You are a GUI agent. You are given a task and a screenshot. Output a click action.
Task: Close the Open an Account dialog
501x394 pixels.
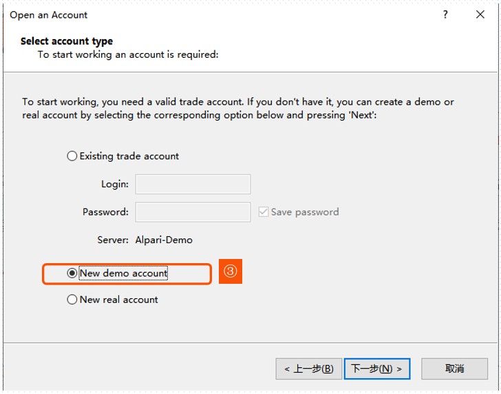coord(480,14)
